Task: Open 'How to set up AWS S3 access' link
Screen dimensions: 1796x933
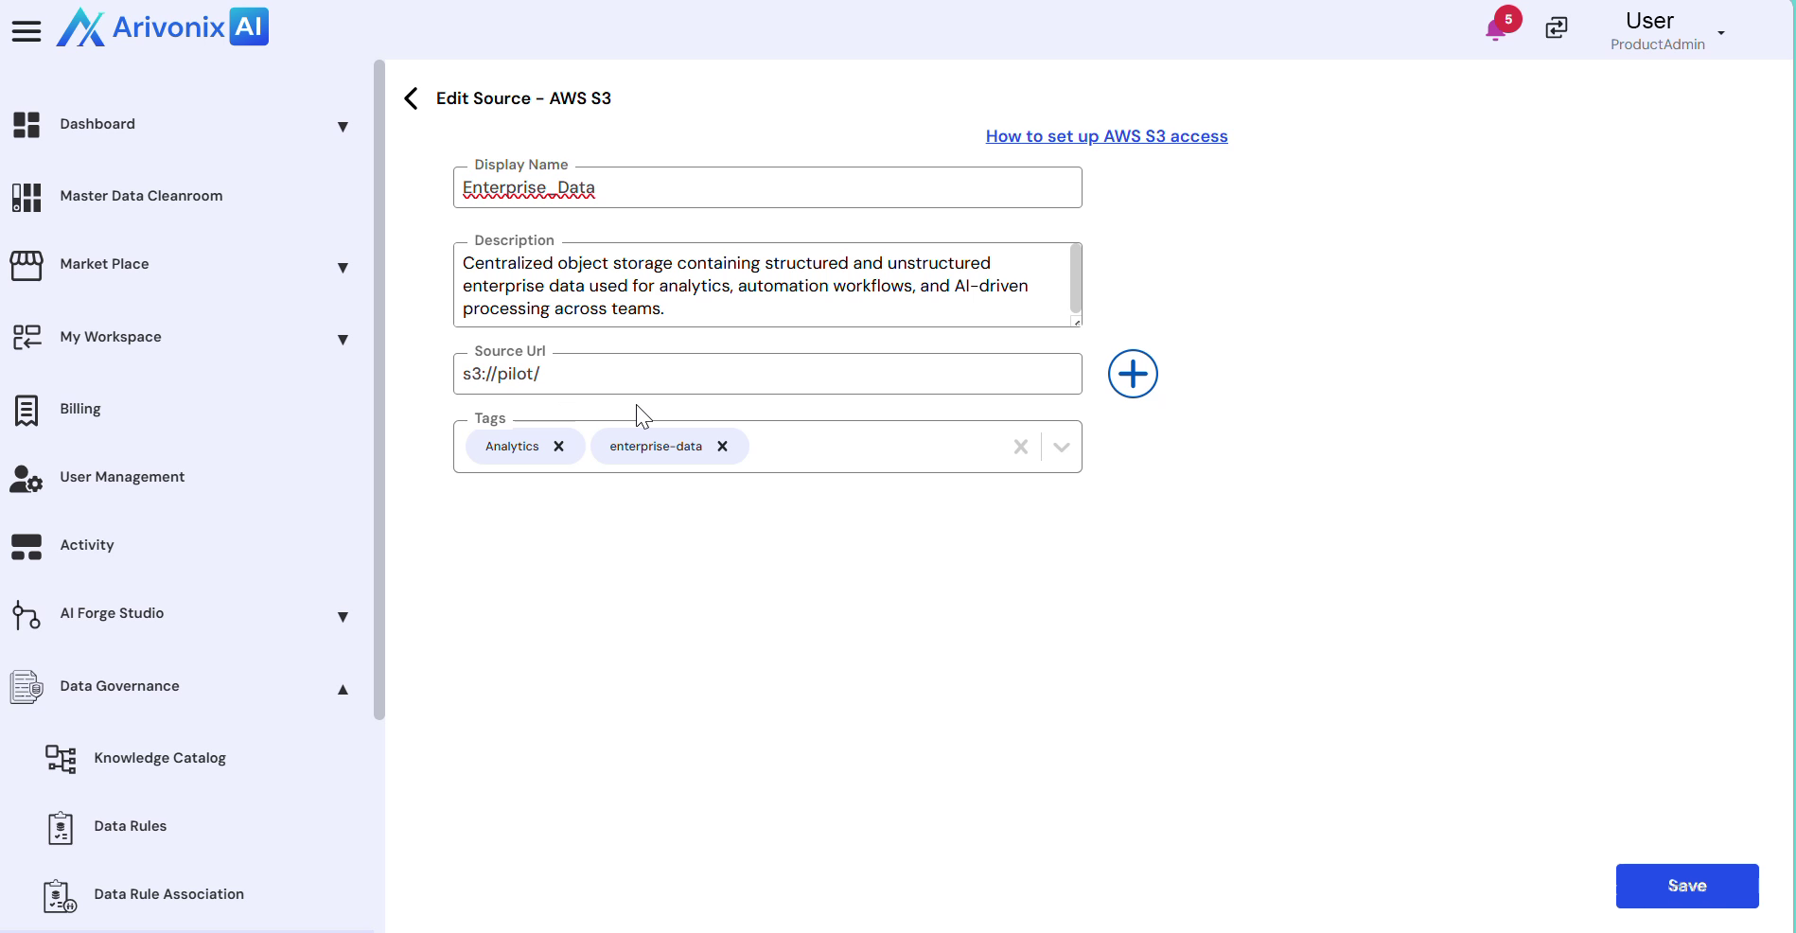Action: (x=1106, y=136)
